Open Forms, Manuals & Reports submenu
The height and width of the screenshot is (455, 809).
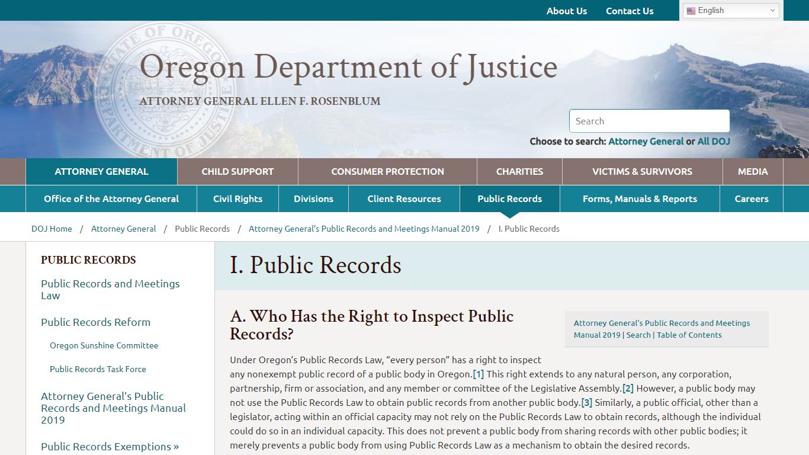tap(640, 198)
